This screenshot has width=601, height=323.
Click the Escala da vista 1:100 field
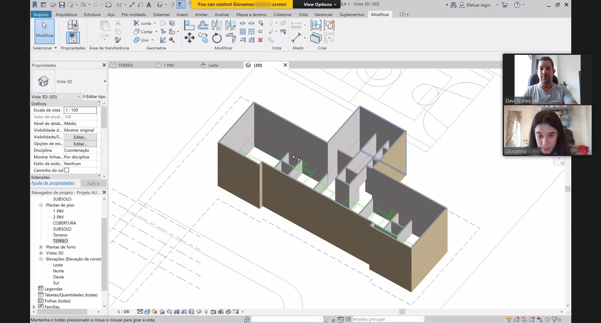(80, 110)
